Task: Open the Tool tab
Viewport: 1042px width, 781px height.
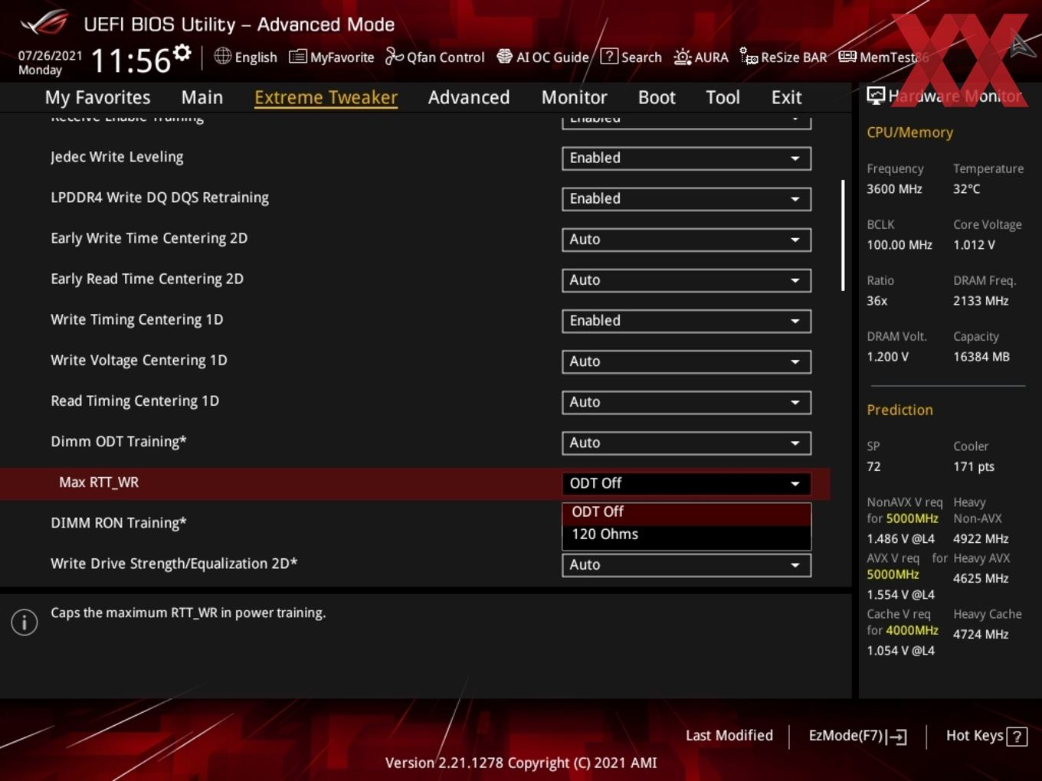Action: [723, 97]
